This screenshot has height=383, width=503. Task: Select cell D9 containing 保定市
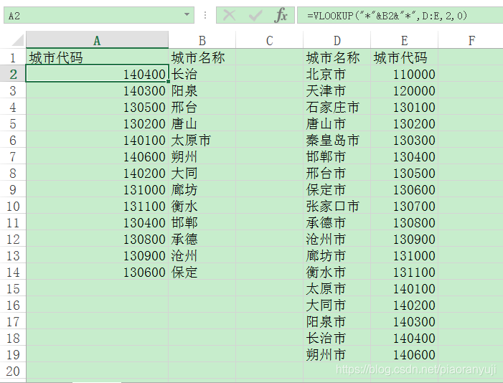(337, 189)
